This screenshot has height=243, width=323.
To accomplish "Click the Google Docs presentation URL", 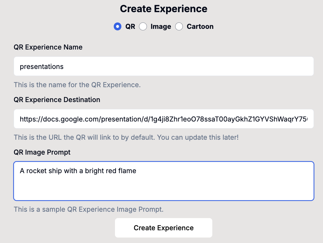I will pos(122,118).
